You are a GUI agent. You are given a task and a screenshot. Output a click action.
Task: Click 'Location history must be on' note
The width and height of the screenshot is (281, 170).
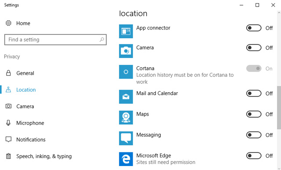click(185, 78)
